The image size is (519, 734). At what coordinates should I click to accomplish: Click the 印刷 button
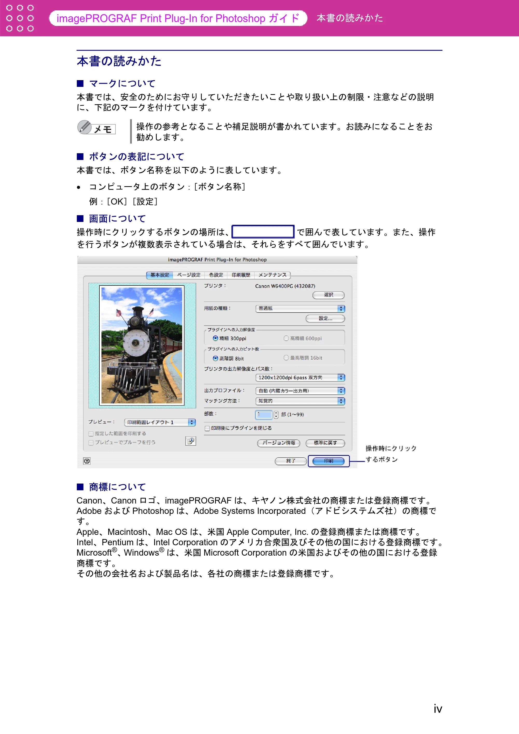(x=328, y=461)
